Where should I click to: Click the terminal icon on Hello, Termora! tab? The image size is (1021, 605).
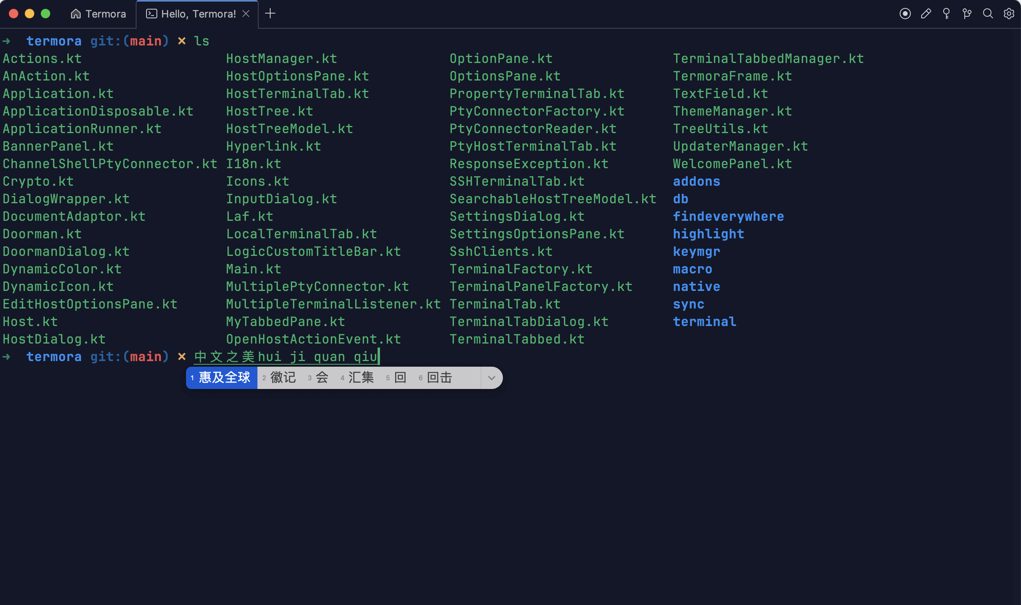(151, 14)
